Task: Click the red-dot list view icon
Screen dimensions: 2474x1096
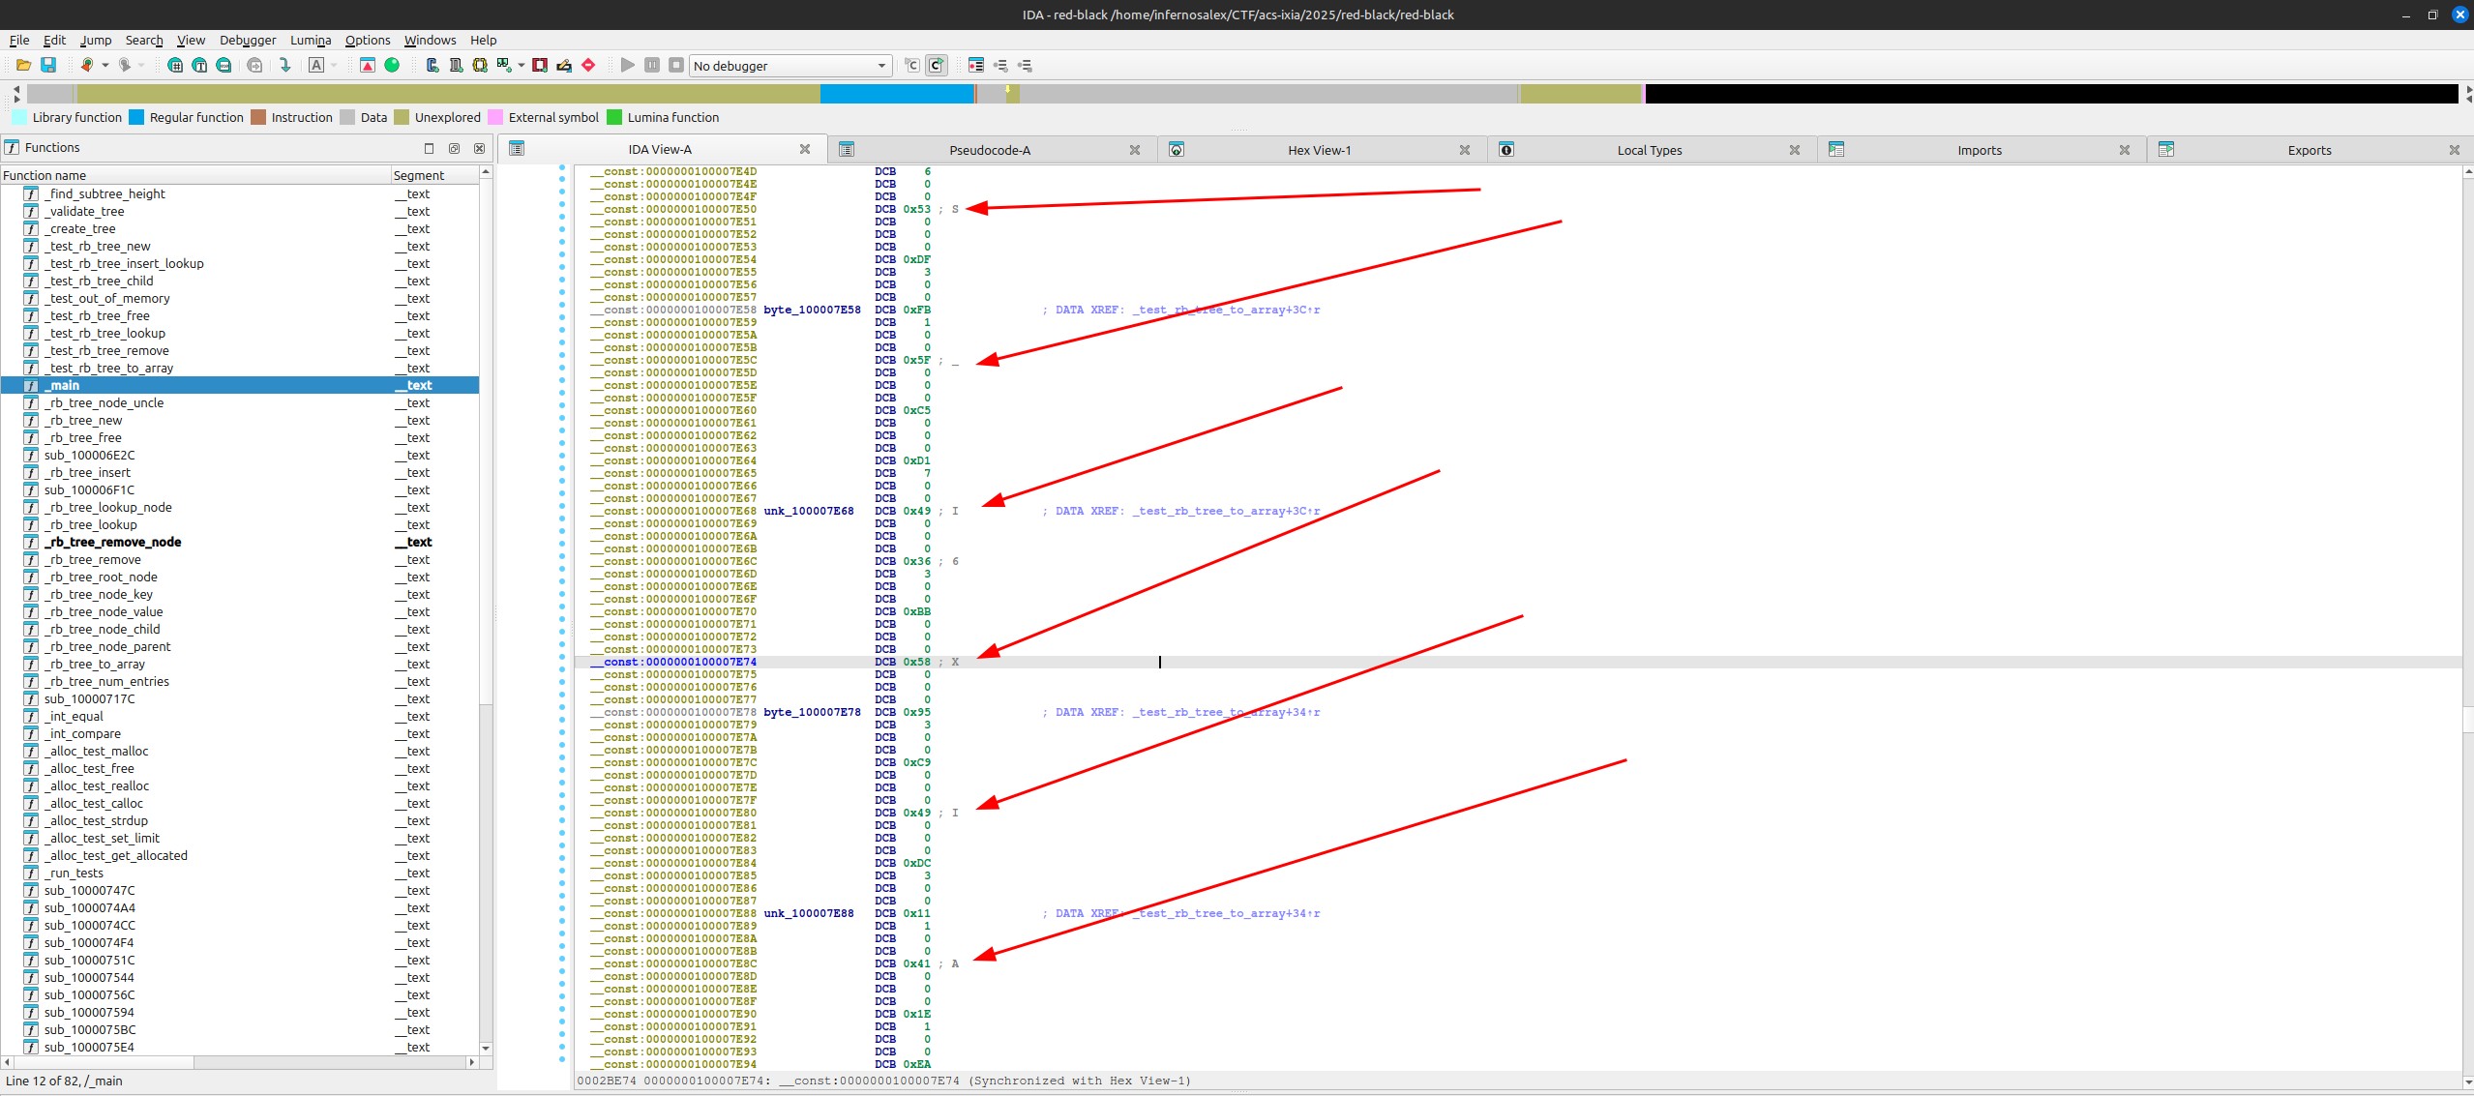Action: point(976,65)
